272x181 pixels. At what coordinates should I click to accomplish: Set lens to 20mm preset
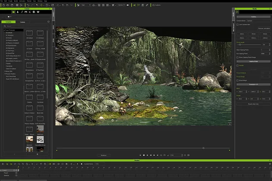click(x=242, y=34)
